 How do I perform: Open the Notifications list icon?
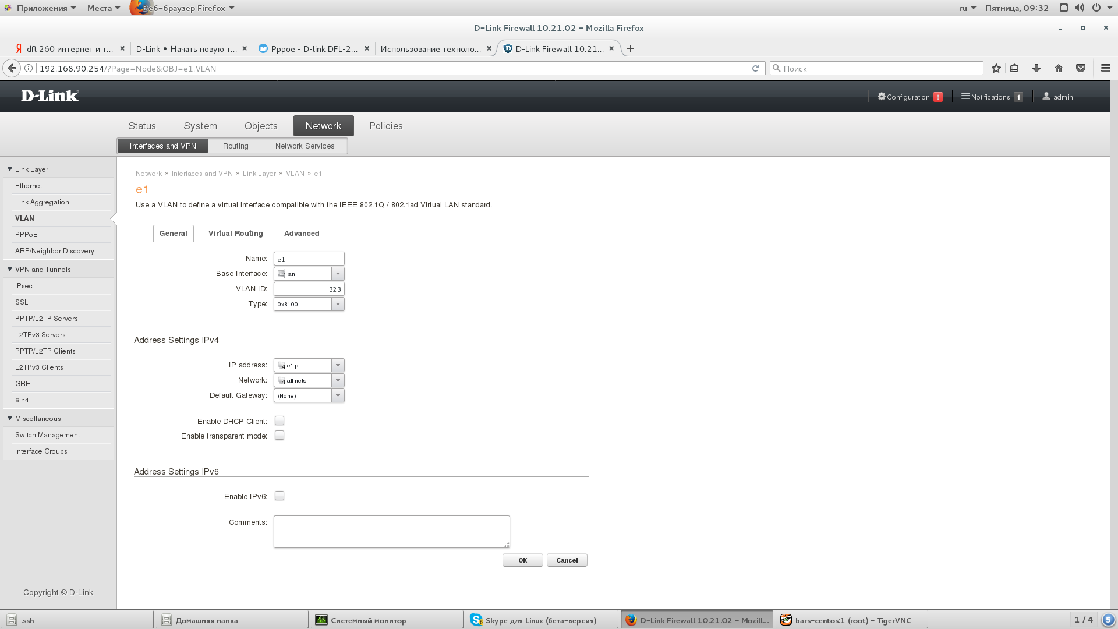(965, 97)
